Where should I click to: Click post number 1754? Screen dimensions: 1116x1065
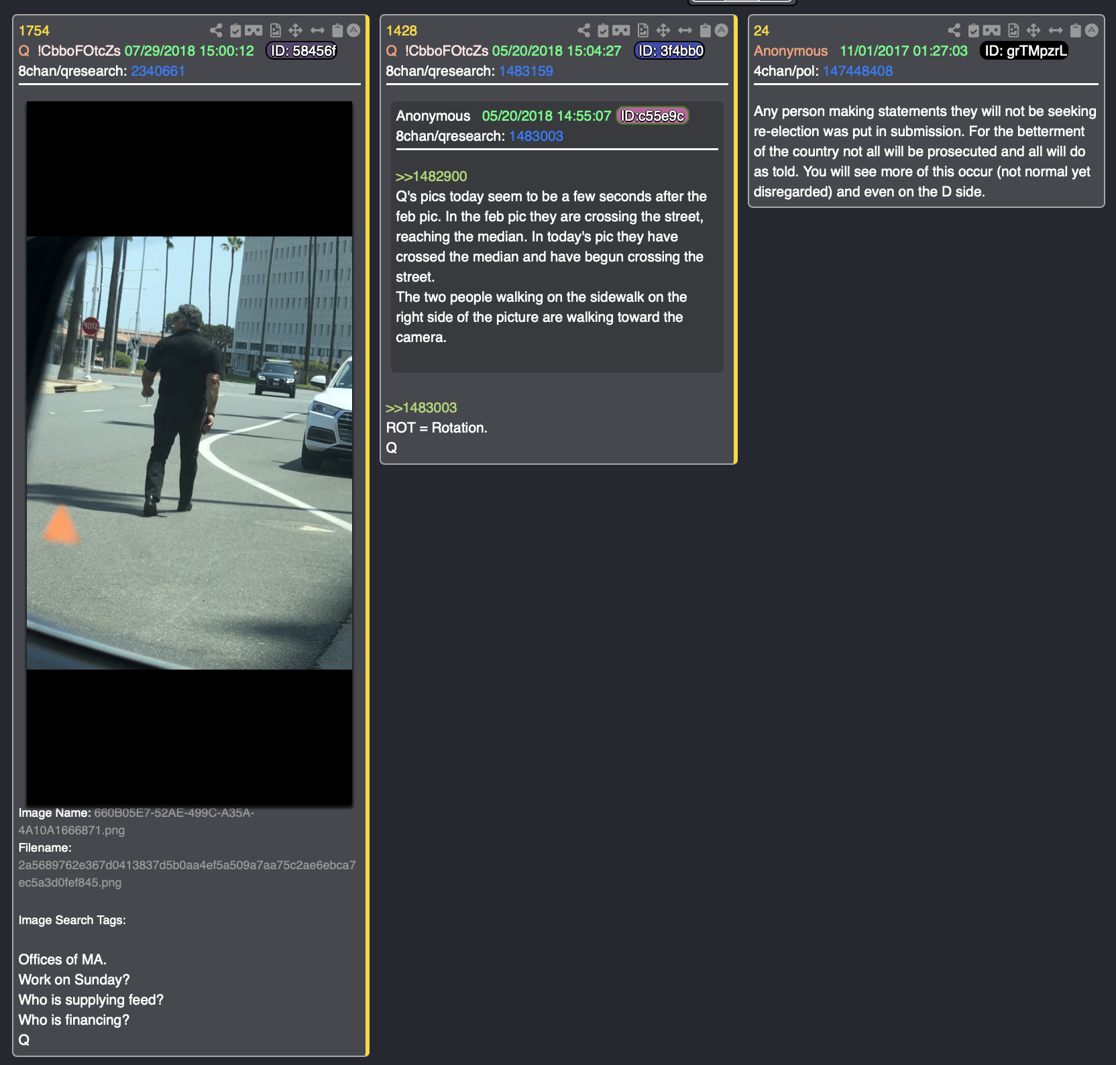(x=34, y=31)
